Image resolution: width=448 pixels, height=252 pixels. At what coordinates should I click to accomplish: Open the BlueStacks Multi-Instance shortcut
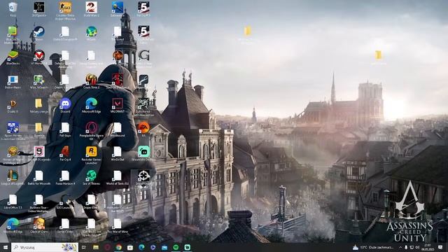pos(13,34)
